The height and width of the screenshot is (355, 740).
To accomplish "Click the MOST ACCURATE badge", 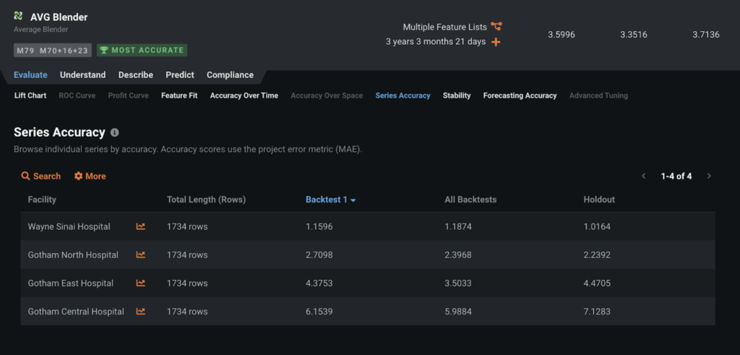I will [x=142, y=51].
